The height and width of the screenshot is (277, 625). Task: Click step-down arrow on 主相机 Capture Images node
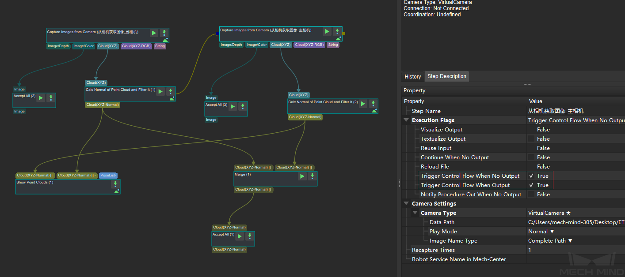(x=337, y=31)
